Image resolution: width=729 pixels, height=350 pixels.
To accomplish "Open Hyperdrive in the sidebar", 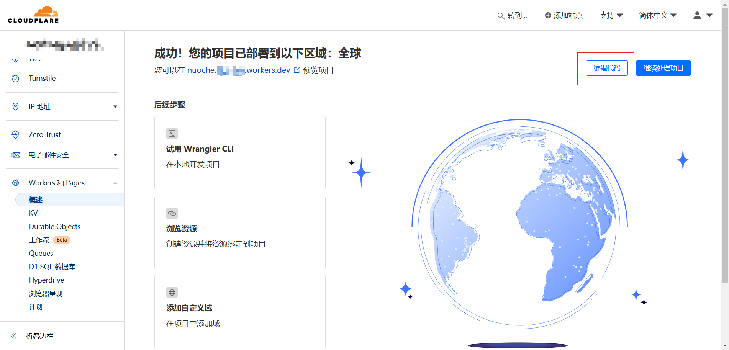I will point(46,280).
